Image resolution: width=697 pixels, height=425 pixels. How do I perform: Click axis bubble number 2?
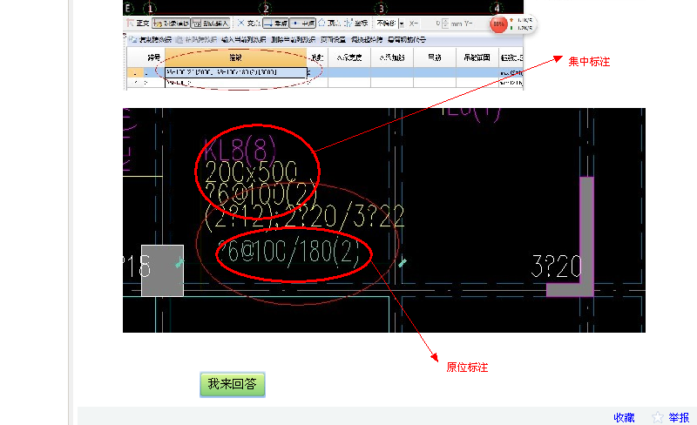click(x=266, y=9)
